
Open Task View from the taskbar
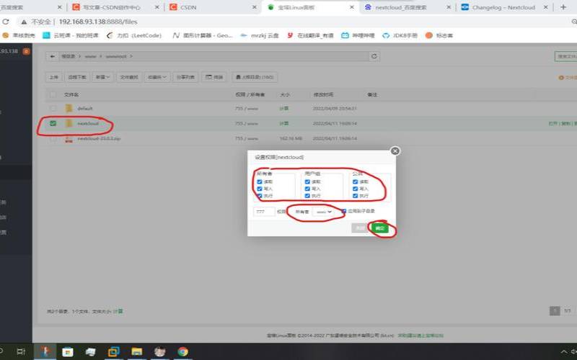pos(21,351)
